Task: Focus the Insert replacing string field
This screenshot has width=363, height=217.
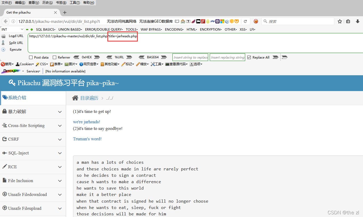Action: 227,57
